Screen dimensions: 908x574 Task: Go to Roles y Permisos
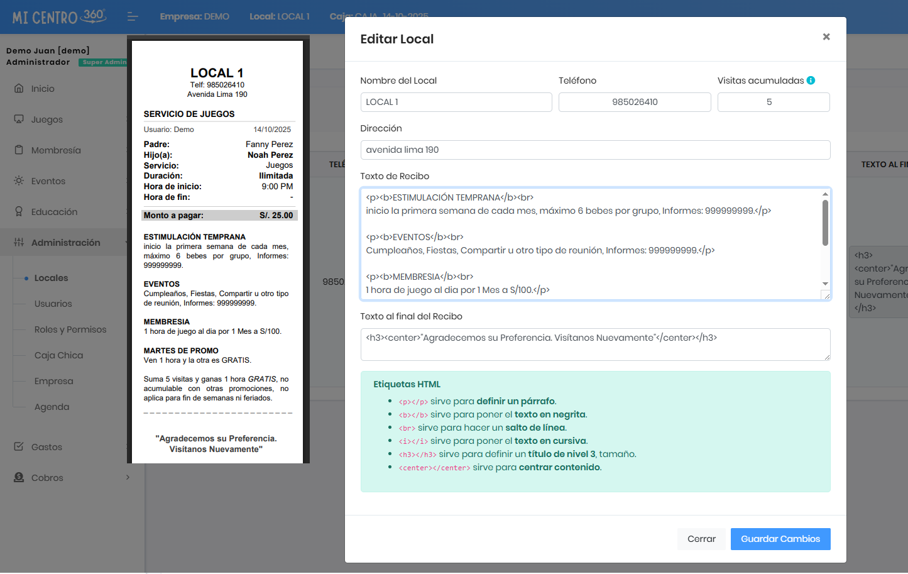coord(70,329)
